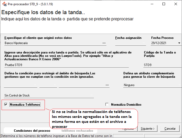Open client browse ellipsis next to Banco Hipotecario
182x138 pixels.
(104, 43)
